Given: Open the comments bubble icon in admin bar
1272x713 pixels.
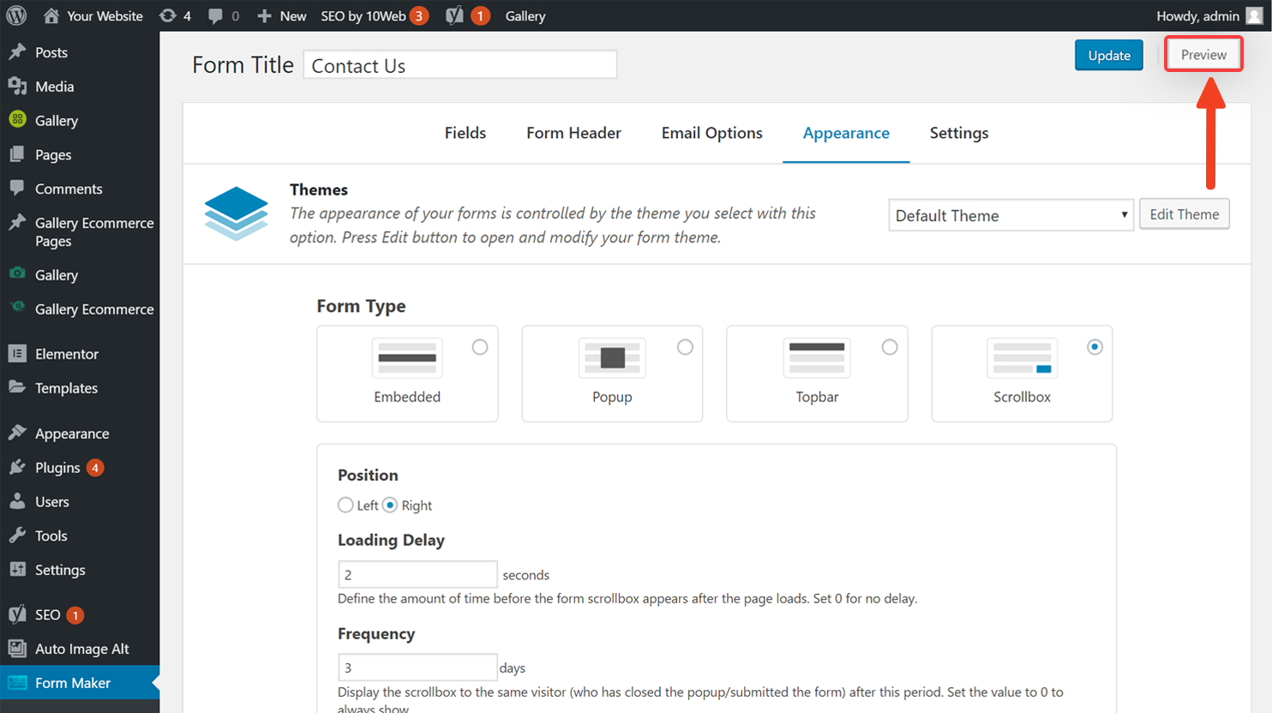Looking at the screenshot, I should [215, 15].
